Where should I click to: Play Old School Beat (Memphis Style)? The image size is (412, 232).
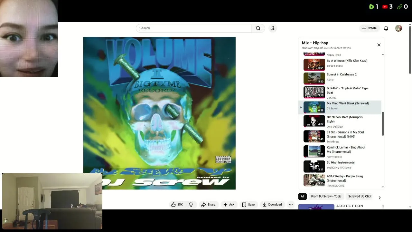coord(340,121)
